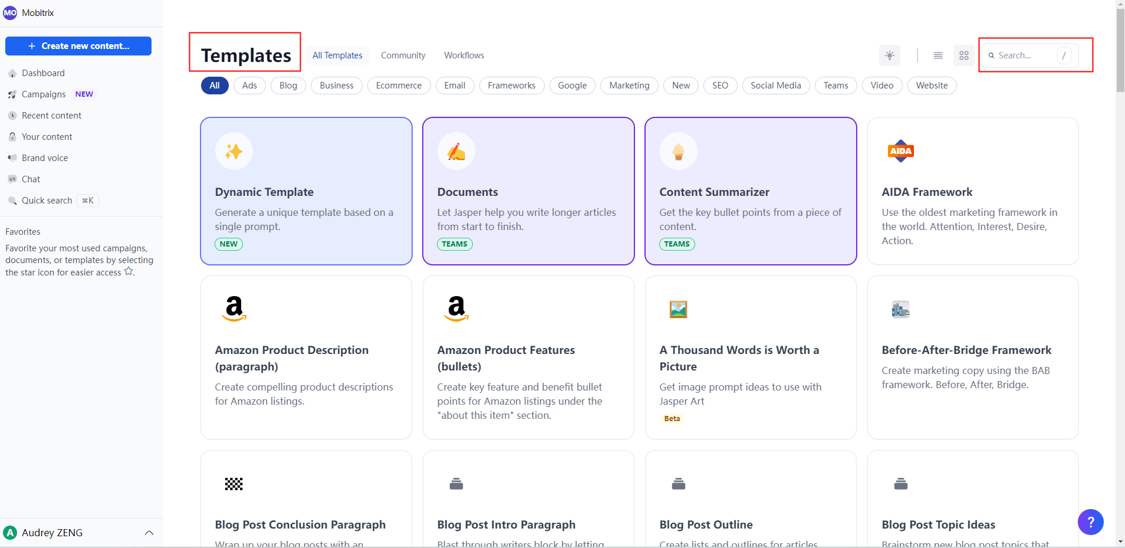The height and width of the screenshot is (548, 1125).
Task: Expand the Audrey ZENG account menu chevron
Action: (x=149, y=533)
